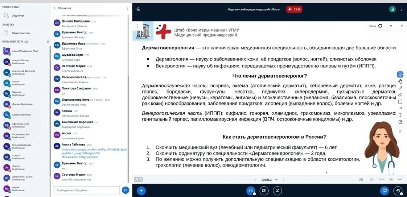
Task: Advance to the next slide
Action: pos(283,179)
